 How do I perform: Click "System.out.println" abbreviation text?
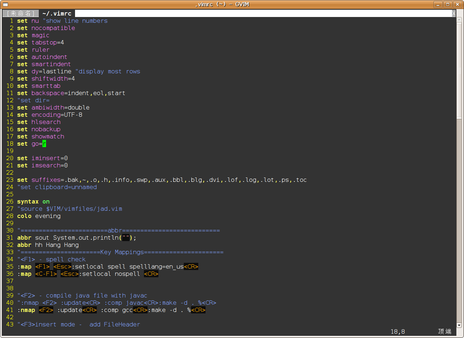[86, 238]
